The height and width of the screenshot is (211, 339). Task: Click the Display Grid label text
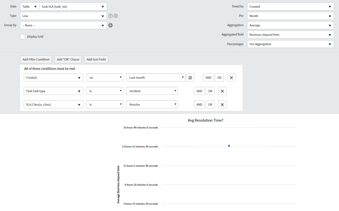35,37
